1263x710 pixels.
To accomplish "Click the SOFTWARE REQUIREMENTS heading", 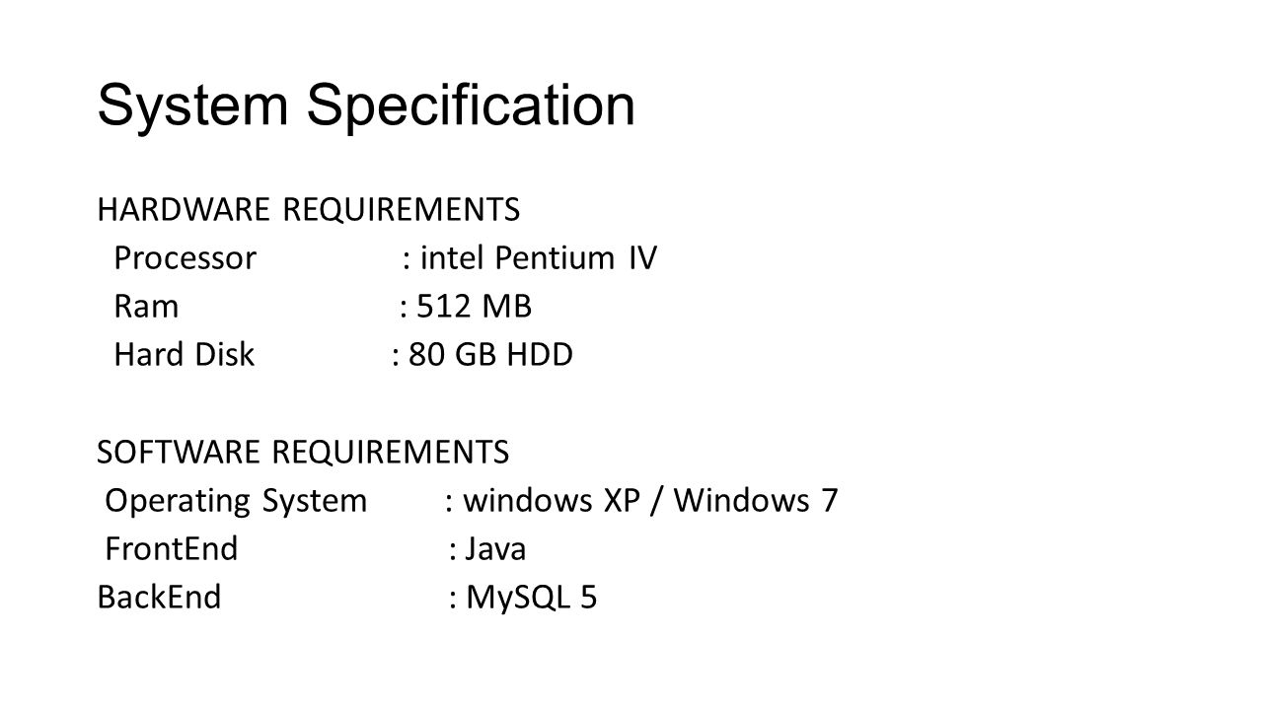I will pyautogui.click(x=303, y=453).
